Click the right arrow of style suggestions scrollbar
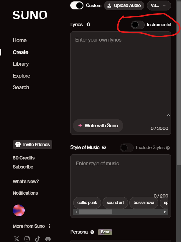Image resolution: width=181 pixels, height=242 pixels. 165,212
